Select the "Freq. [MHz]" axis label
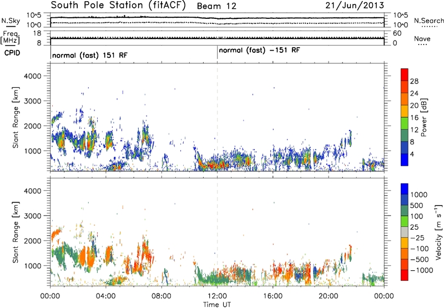The image size is (444, 308). (x=11, y=38)
